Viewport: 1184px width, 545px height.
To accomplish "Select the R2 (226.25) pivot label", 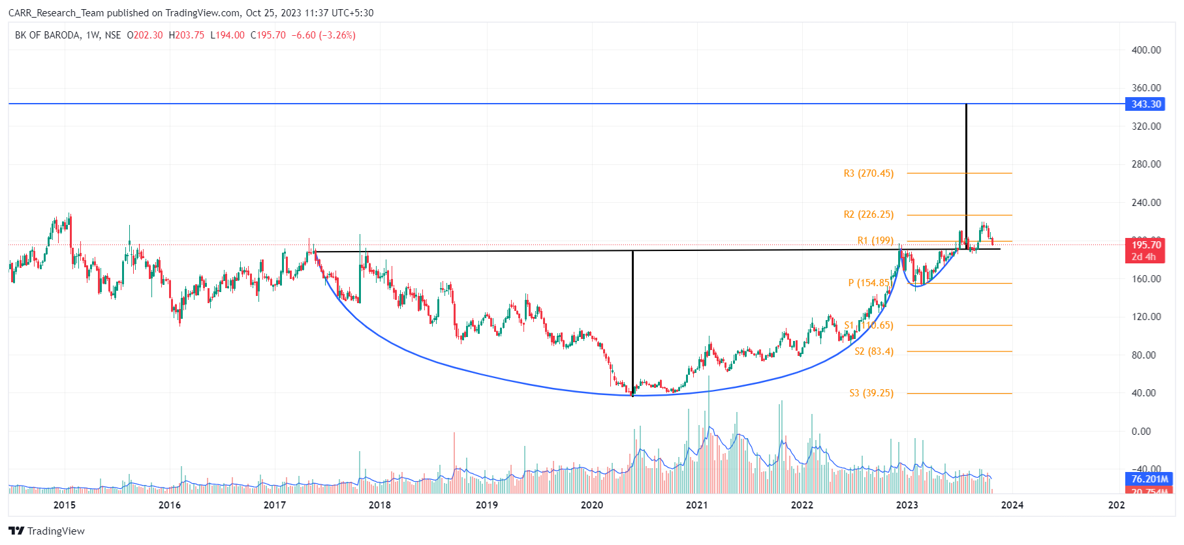I will [868, 214].
